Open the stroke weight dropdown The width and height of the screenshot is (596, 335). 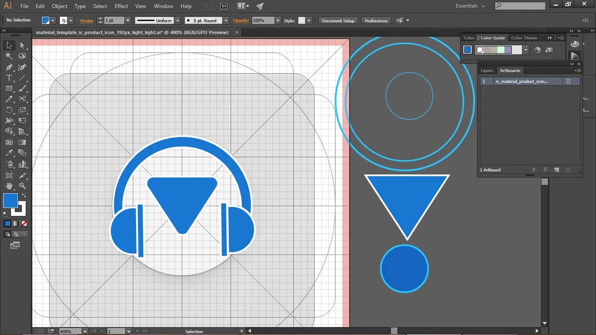point(128,20)
